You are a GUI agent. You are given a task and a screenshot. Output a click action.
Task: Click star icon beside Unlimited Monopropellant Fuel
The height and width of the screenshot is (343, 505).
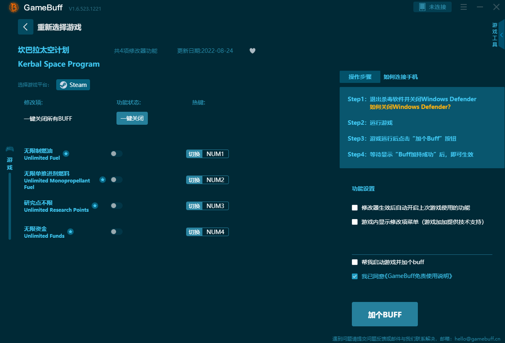point(103,180)
